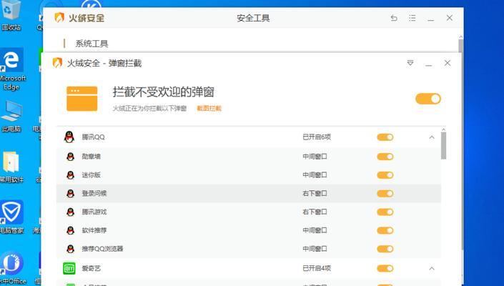This screenshot has width=504, height=286.
Task: Close the 弹窗拦截 window
Action: 448,63
